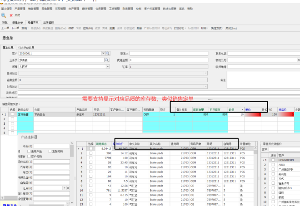The width and height of the screenshot is (300, 206).
Task: Open the 销售管理 menu
Action: tap(33, 9)
